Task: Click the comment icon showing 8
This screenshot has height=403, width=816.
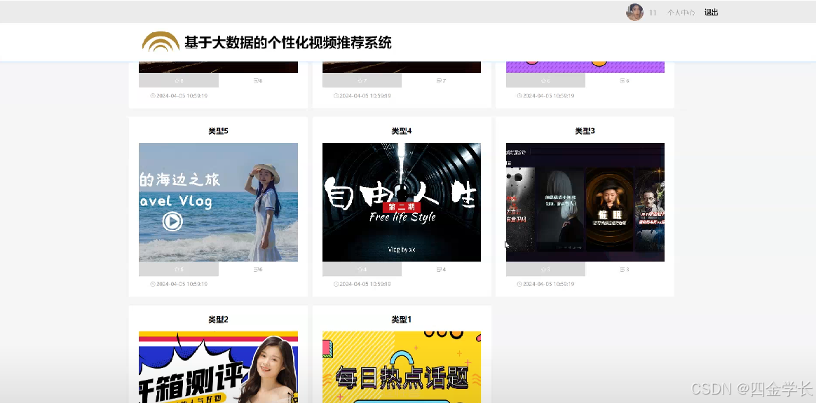Action: pos(255,81)
